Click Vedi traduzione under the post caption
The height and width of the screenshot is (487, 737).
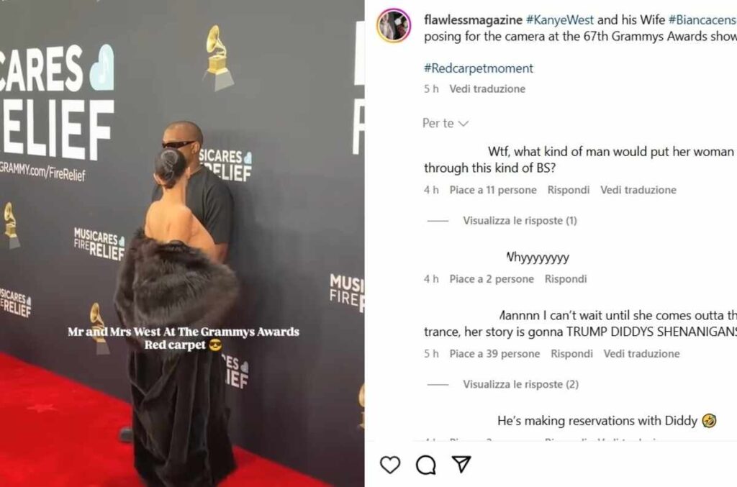[487, 88]
